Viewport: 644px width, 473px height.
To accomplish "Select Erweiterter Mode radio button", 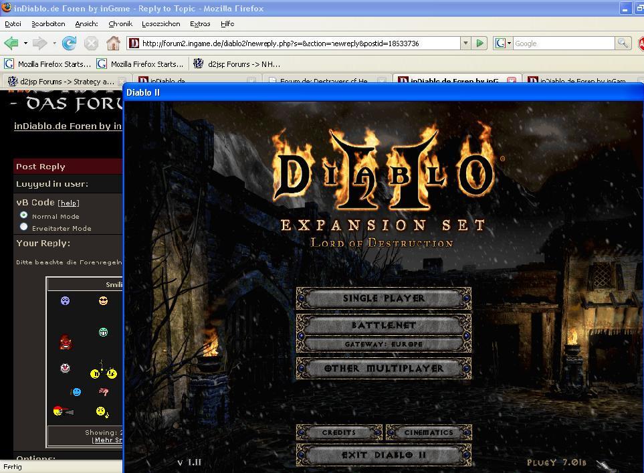I will tap(24, 227).
